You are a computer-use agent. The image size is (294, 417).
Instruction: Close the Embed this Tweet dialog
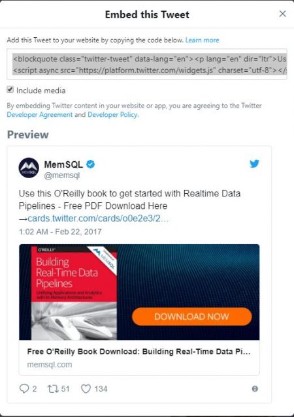click(x=282, y=14)
